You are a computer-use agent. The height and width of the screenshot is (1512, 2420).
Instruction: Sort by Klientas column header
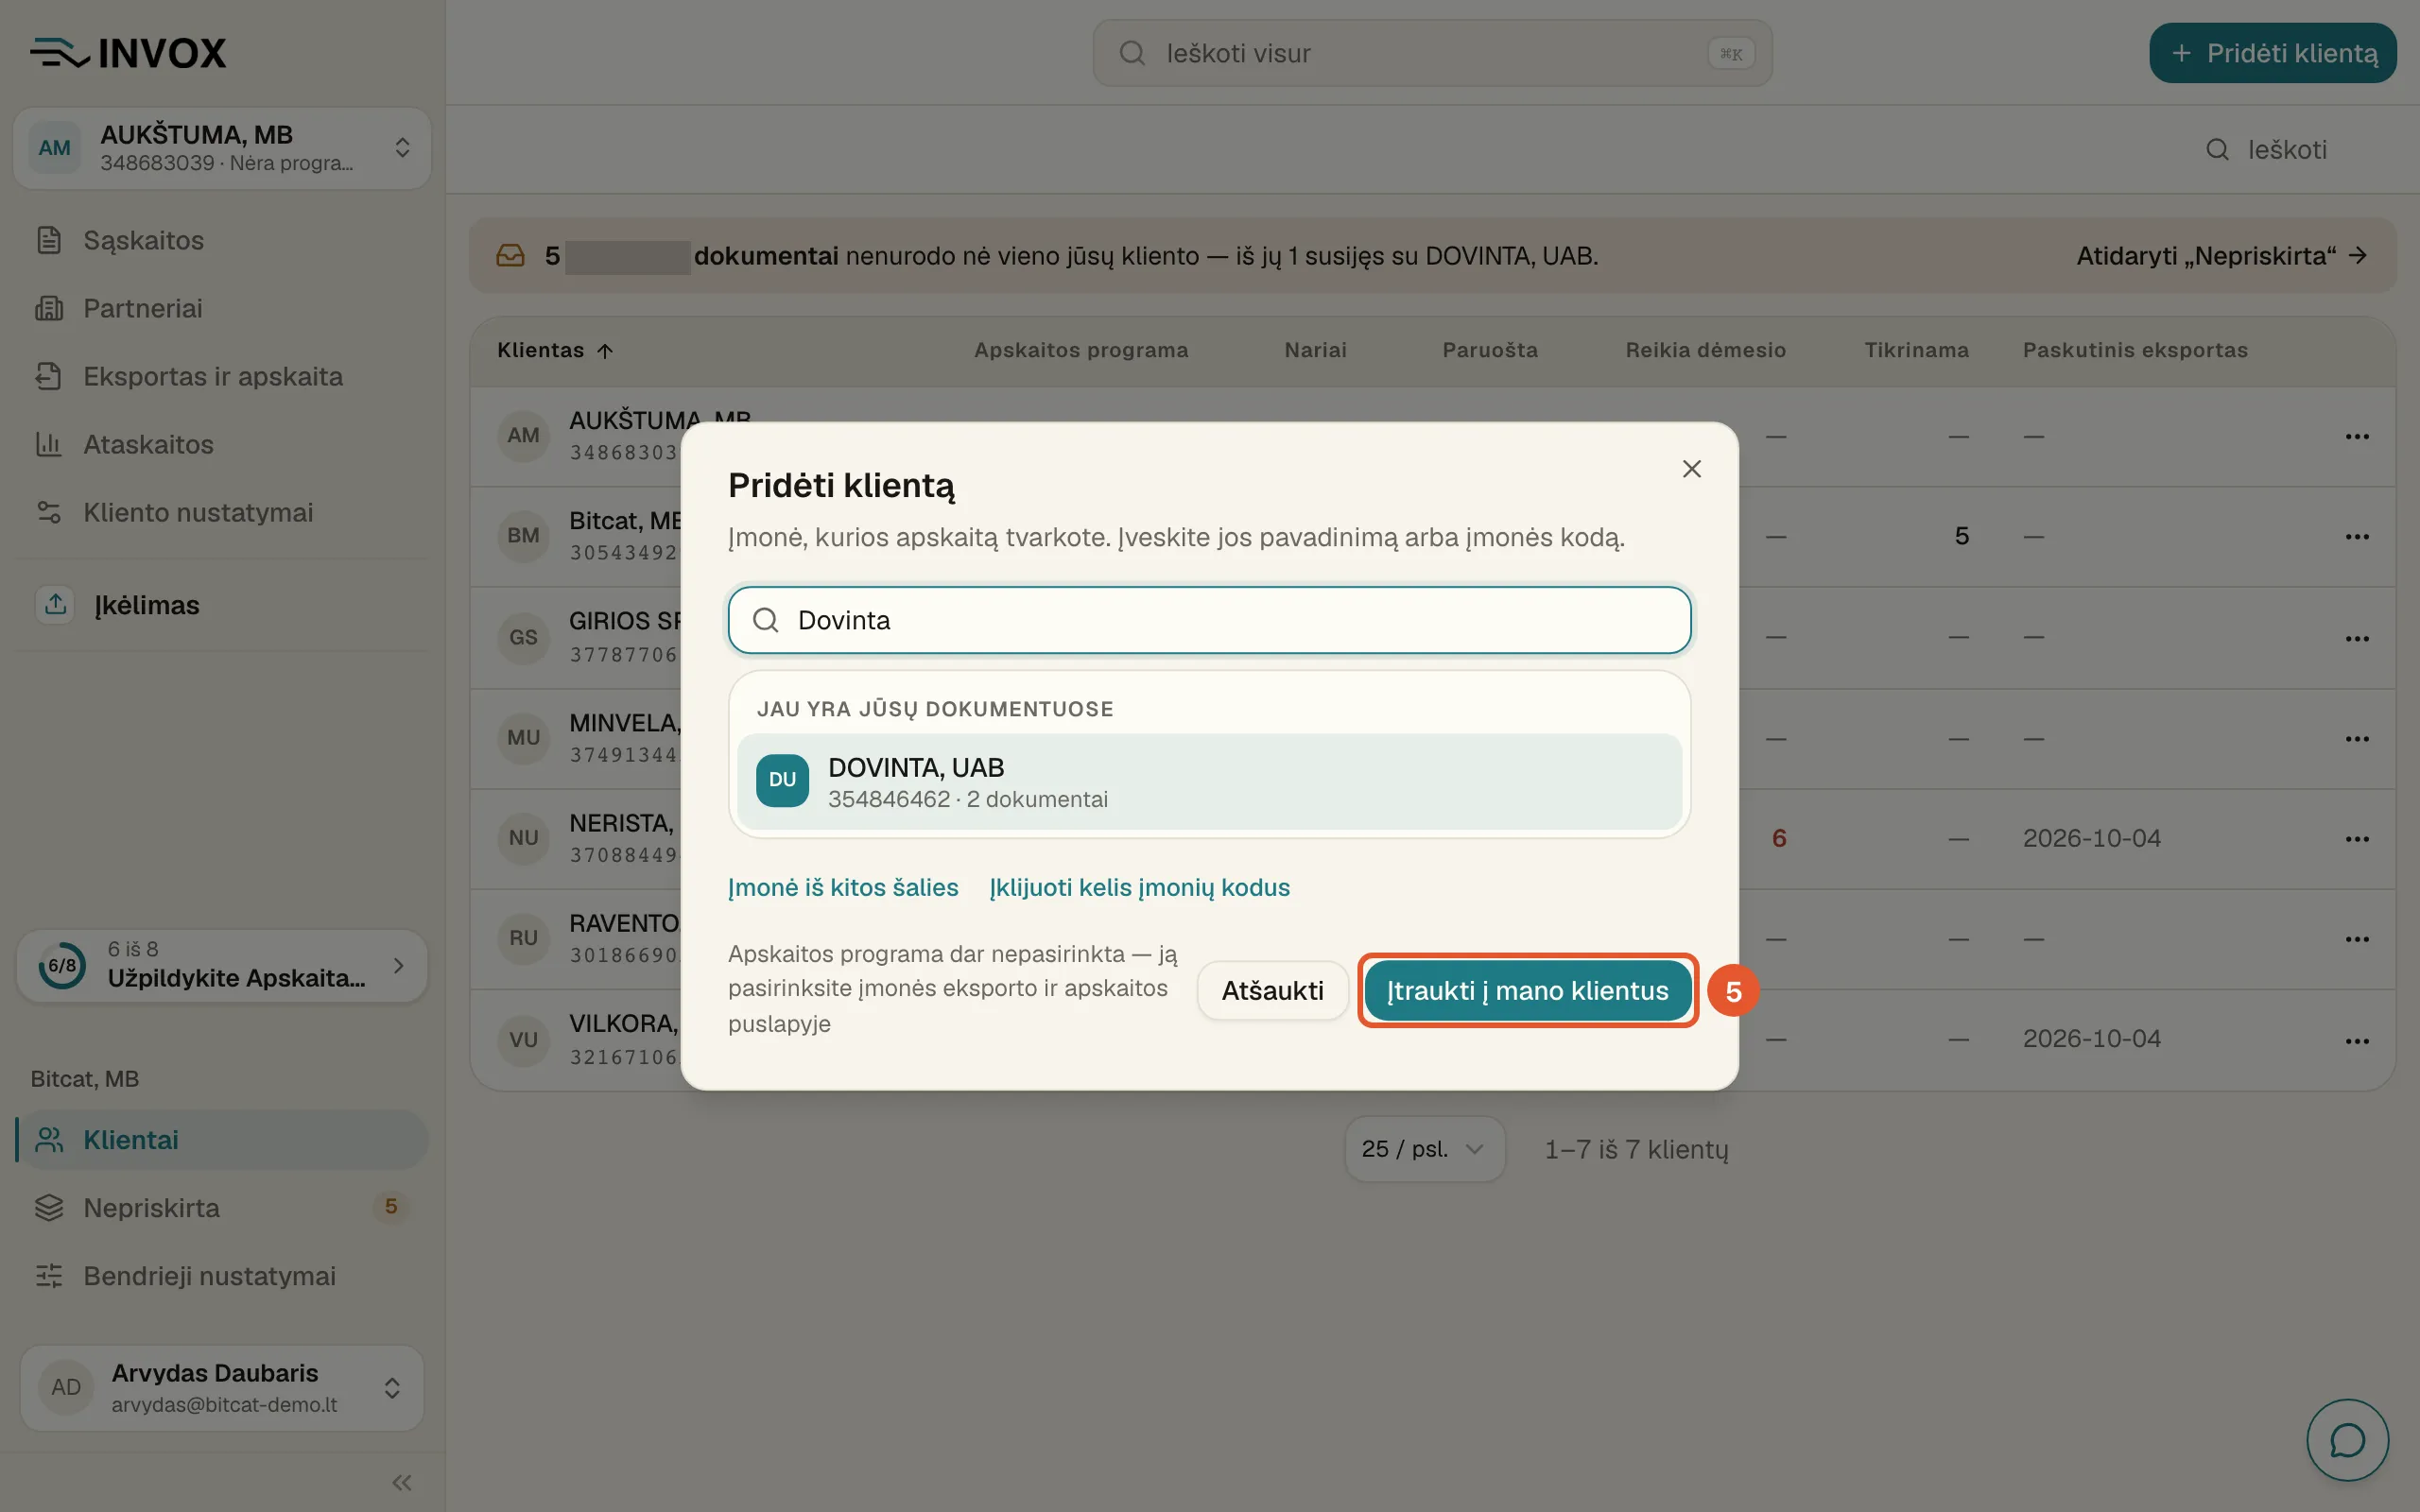555,350
